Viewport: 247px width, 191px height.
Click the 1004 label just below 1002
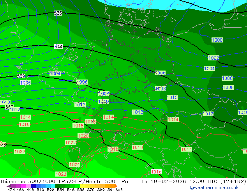click(209, 68)
